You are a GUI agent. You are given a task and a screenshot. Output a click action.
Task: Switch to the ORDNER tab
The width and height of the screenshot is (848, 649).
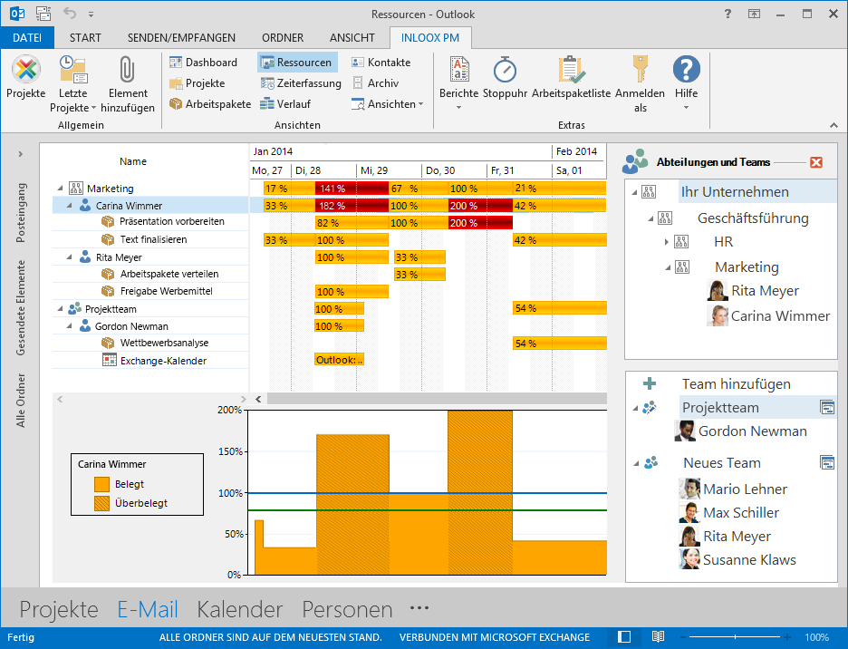[x=283, y=38]
